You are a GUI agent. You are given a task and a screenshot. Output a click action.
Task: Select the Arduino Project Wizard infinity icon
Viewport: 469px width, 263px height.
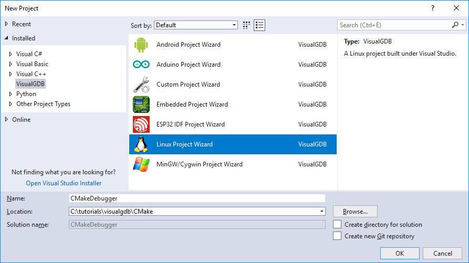[141, 64]
